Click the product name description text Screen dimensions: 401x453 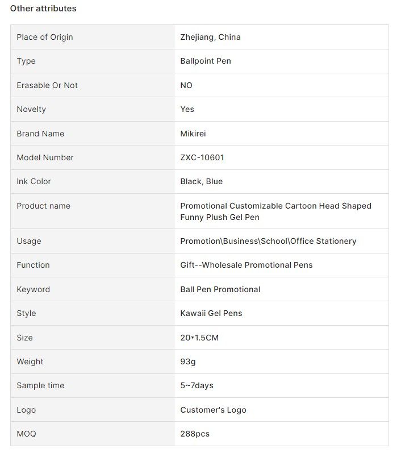tap(275, 211)
